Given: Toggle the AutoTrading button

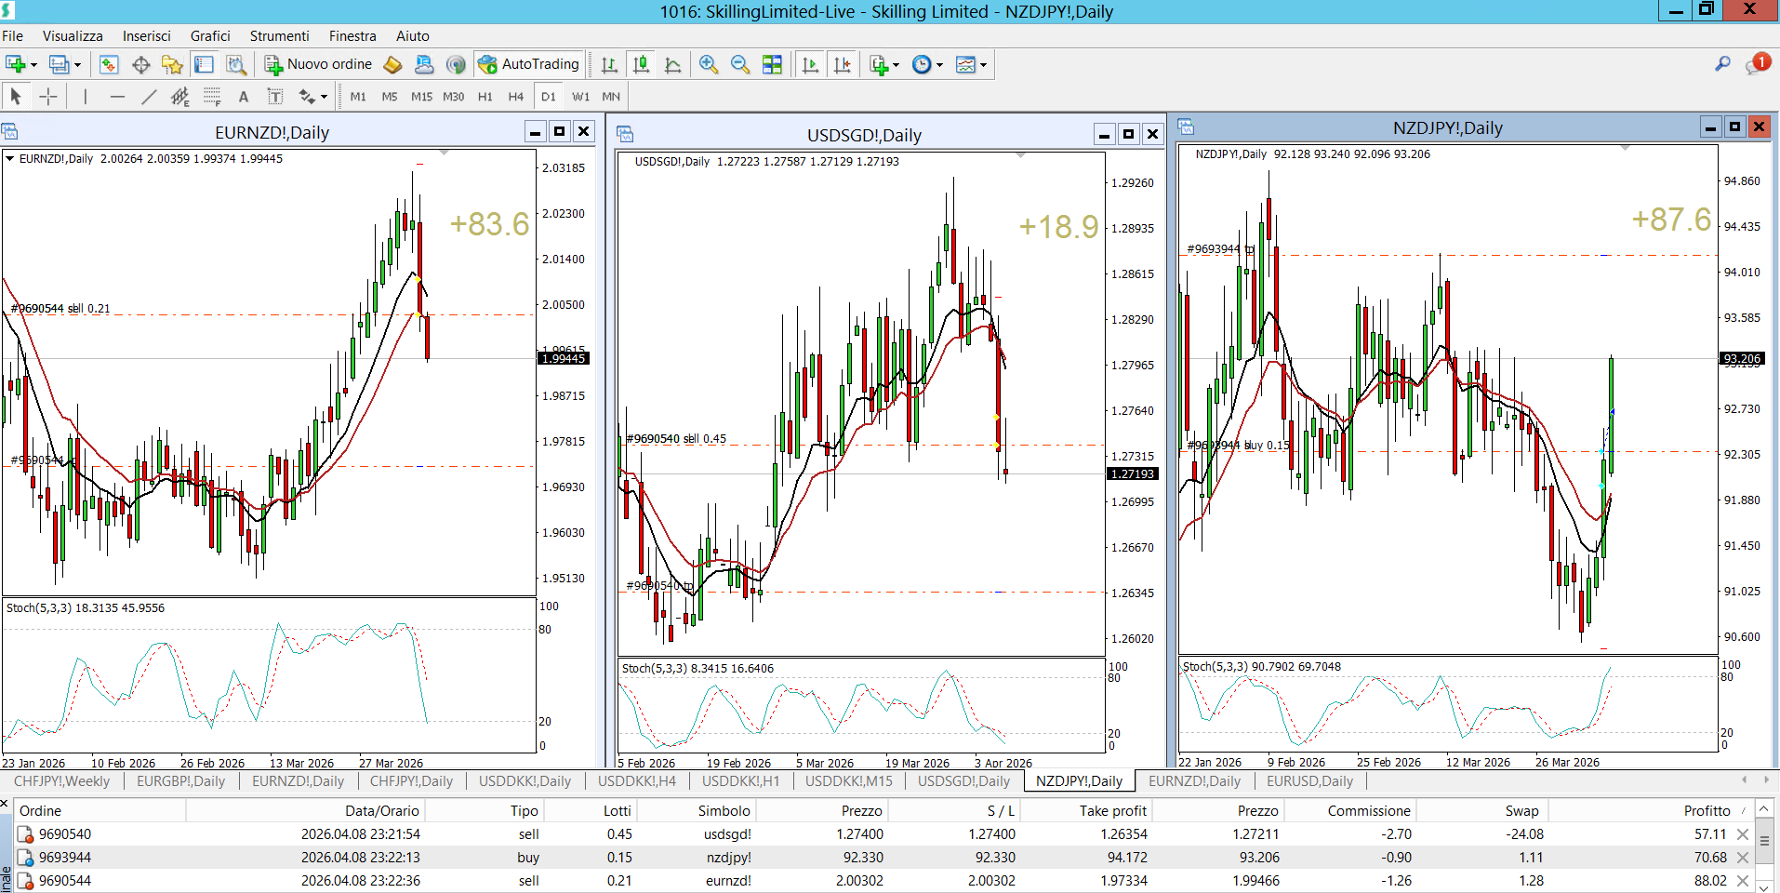Looking at the screenshot, I should (528, 64).
